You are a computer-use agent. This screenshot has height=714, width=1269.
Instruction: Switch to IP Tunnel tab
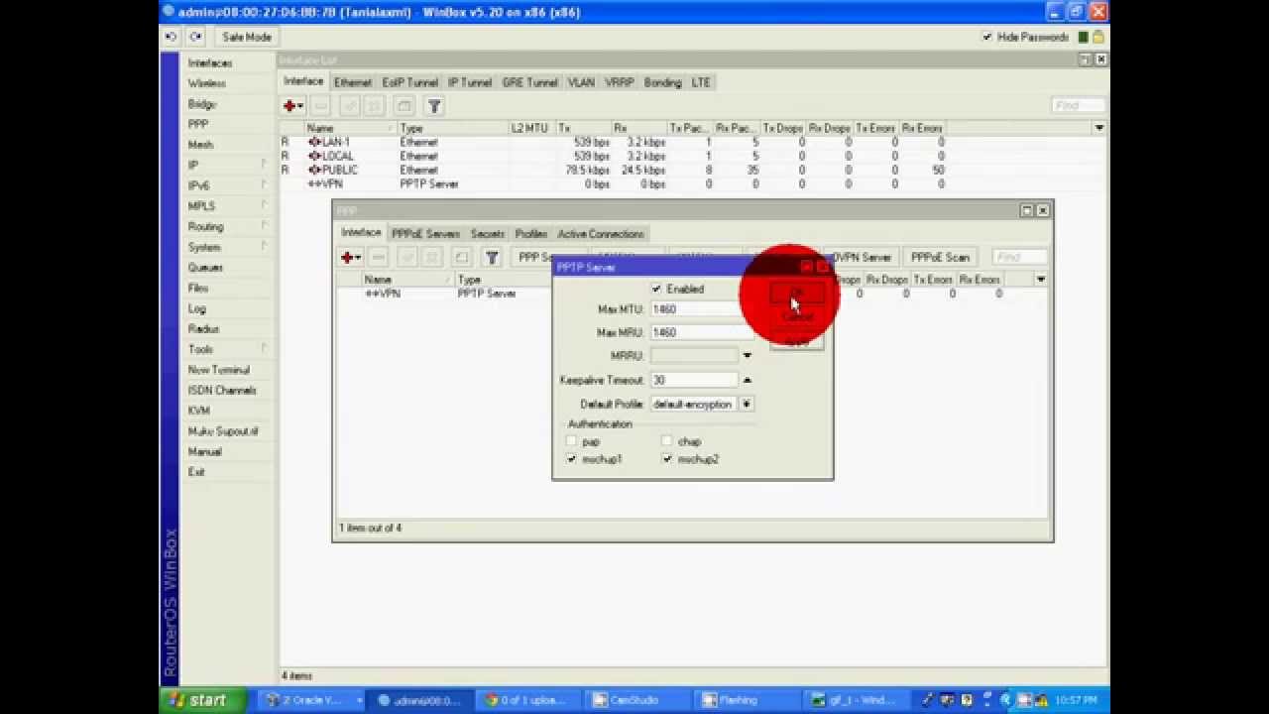[x=470, y=82]
